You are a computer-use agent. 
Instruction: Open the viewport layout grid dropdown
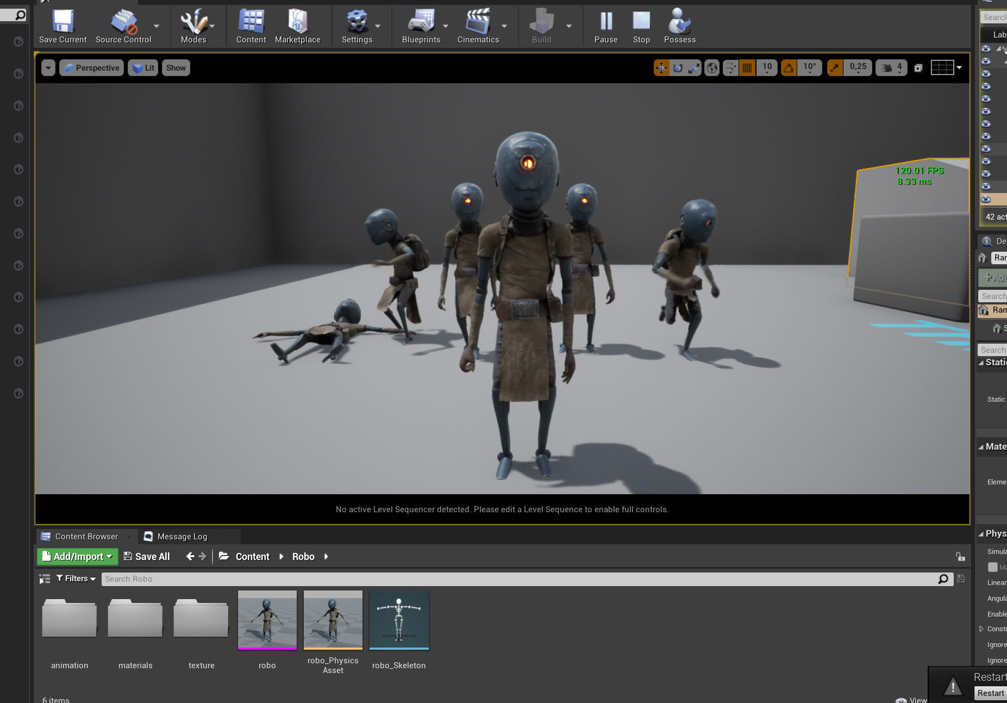pyautogui.click(x=946, y=68)
